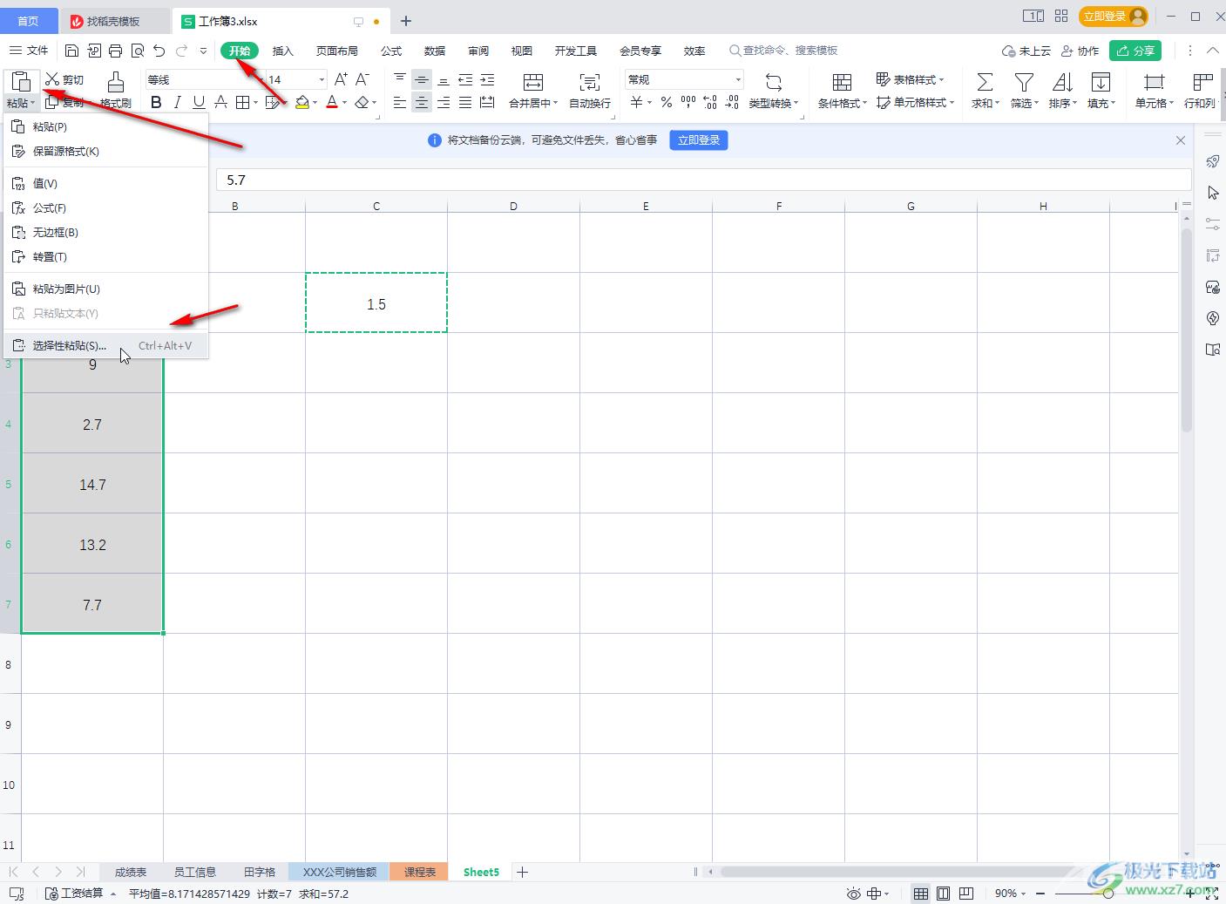Open the Data 数据 ribbon tab

point(435,51)
